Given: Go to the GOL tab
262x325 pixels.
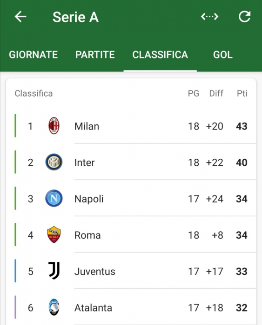Looking at the screenshot, I should [223, 55].
